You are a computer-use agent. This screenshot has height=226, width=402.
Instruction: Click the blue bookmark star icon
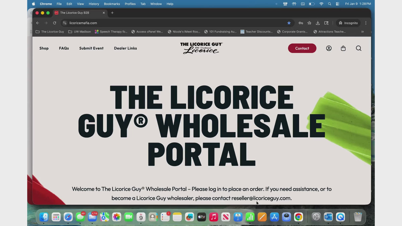pos(289,23)
